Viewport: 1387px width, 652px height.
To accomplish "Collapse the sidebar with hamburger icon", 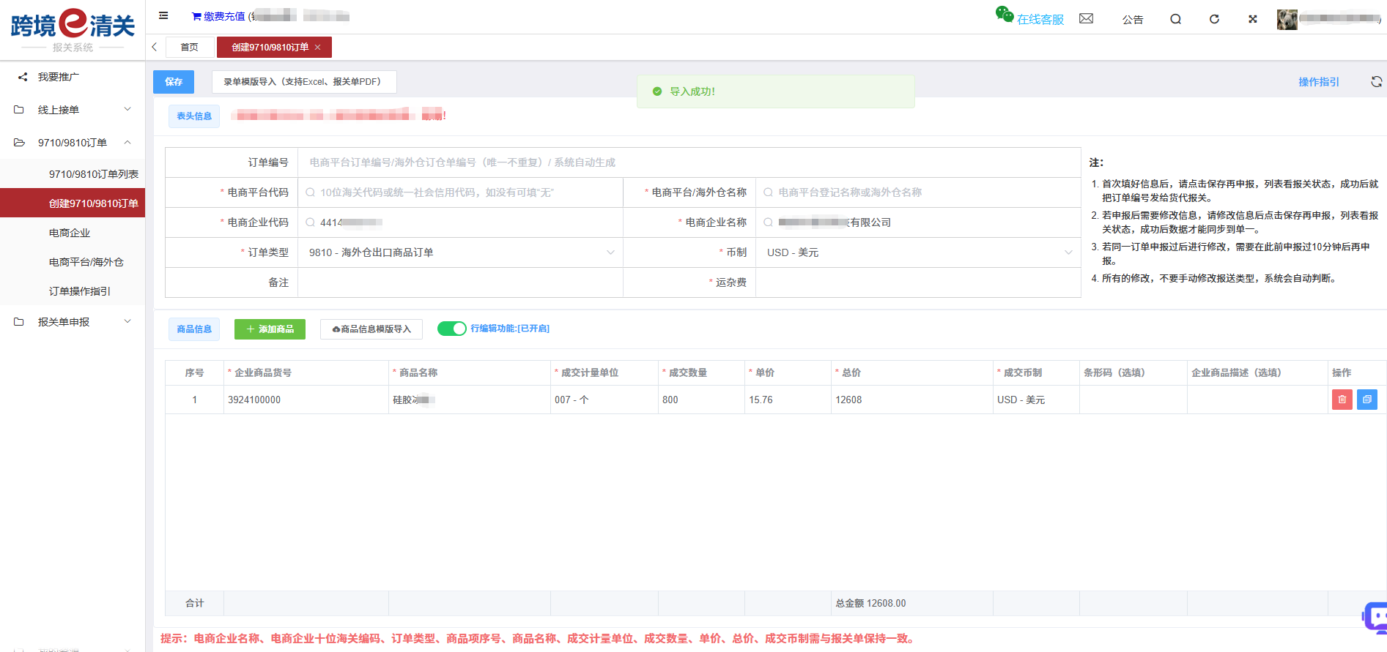I will click(163, 15).
